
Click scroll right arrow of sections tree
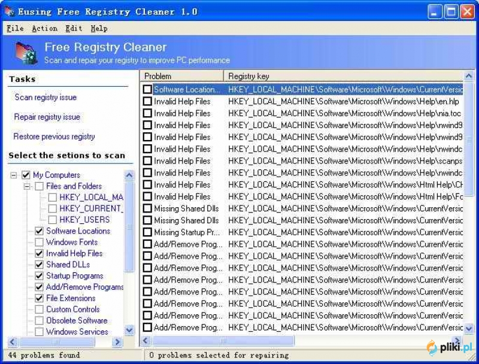[x=117, y=342]
